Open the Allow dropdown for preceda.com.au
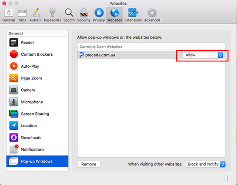The height and width of the screenshot is (185, 237). click(x=203, y=55)
